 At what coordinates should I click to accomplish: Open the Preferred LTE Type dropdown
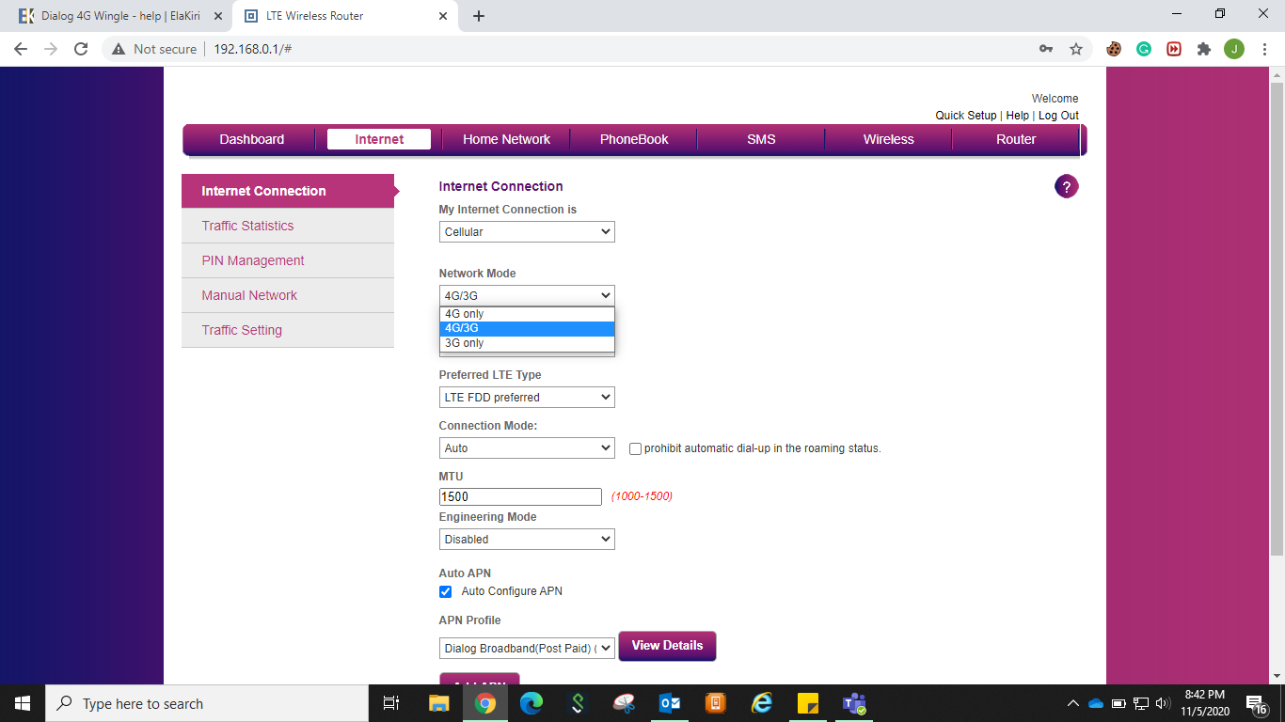tap(527, 397)
